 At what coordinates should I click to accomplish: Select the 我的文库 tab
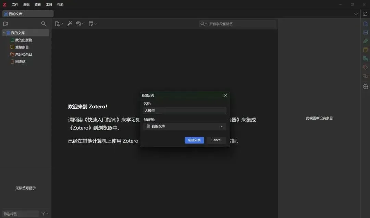point(28,14)
